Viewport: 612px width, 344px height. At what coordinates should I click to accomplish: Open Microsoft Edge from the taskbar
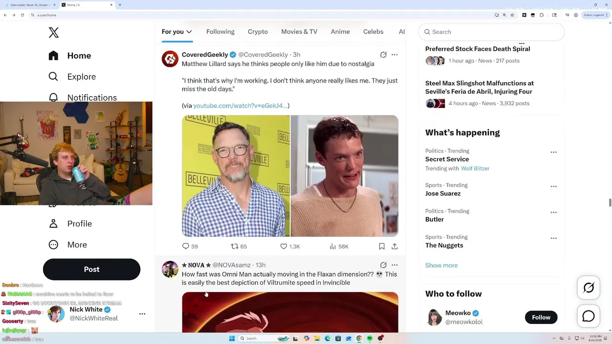click(328, 338)
